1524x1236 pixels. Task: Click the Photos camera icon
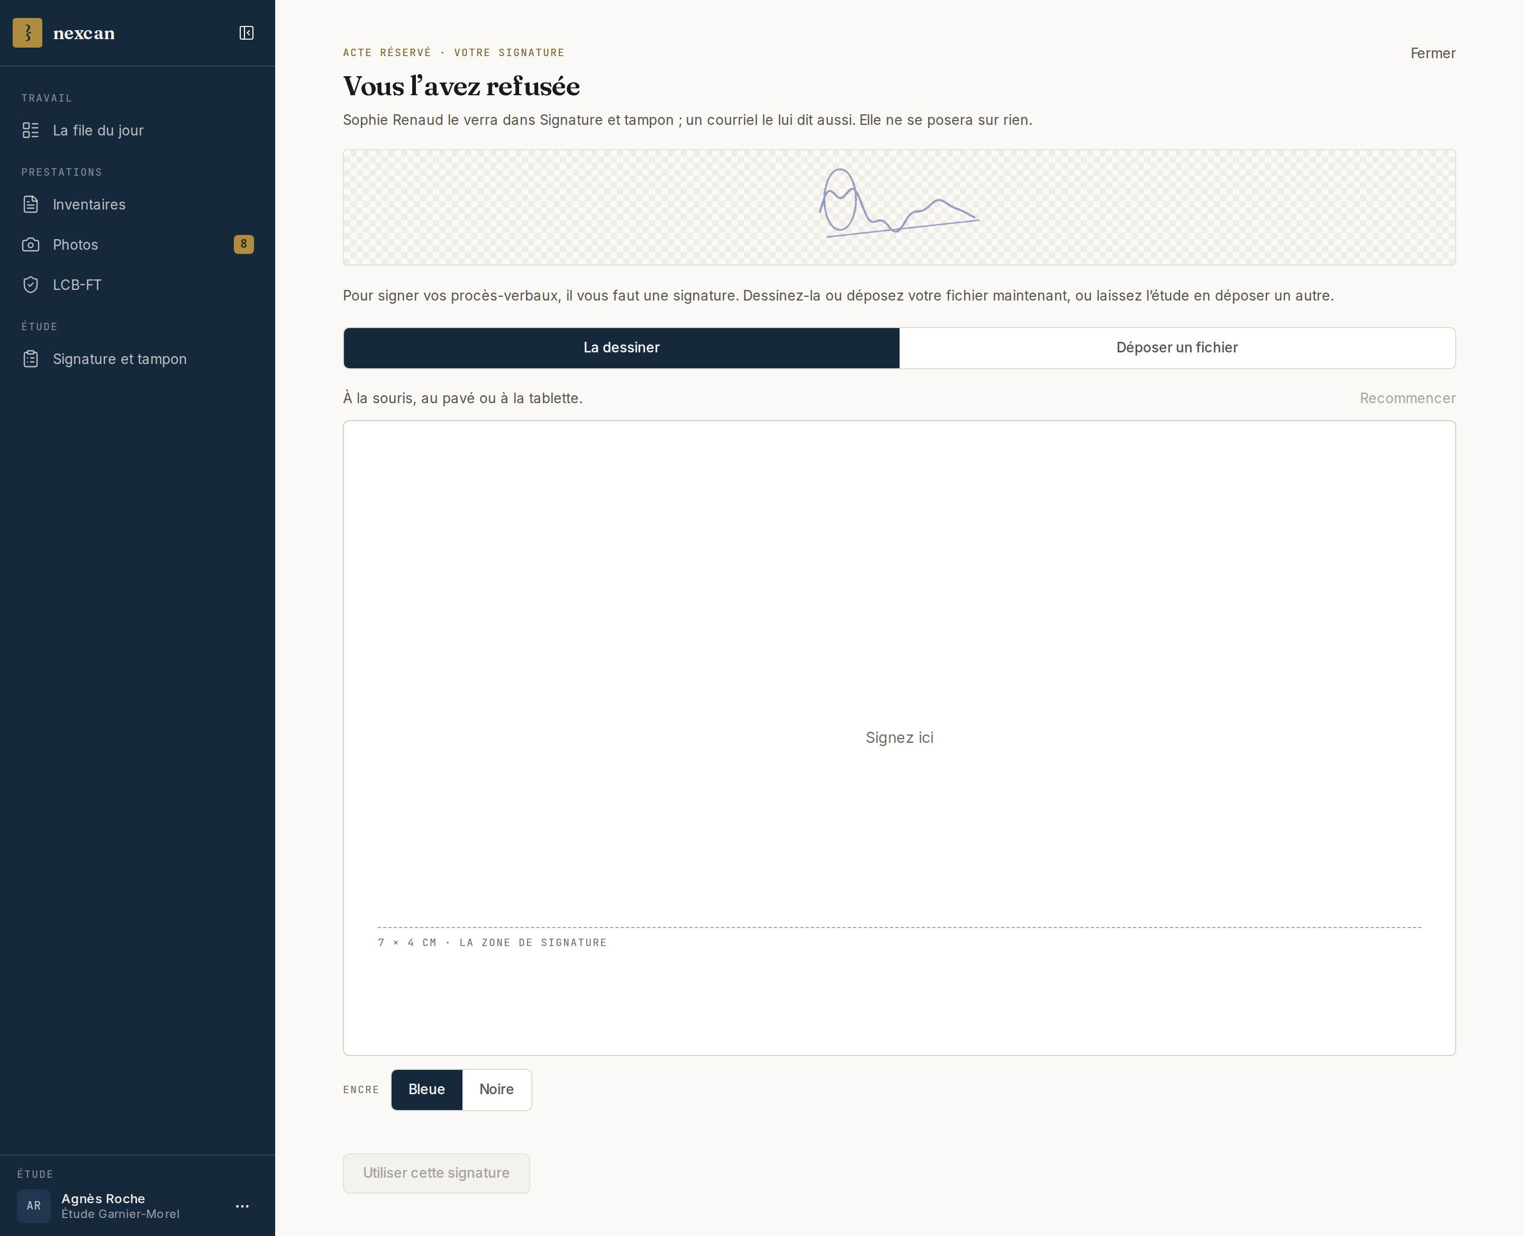31,244
